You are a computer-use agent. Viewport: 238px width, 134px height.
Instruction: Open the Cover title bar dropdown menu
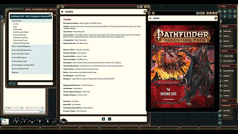point(216,18)
